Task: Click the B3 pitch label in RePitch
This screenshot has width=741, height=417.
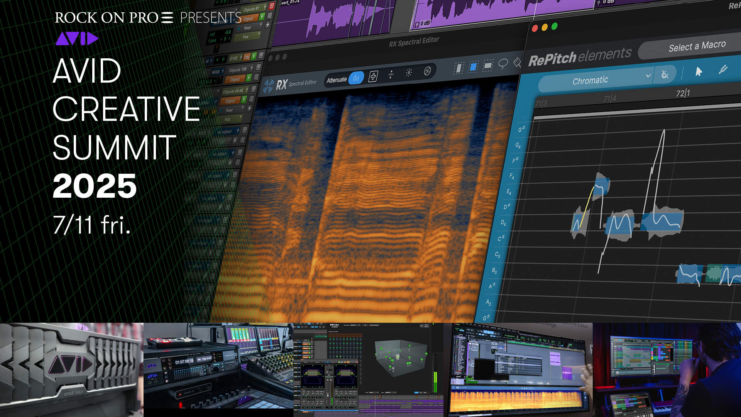Action: (494, 271)
